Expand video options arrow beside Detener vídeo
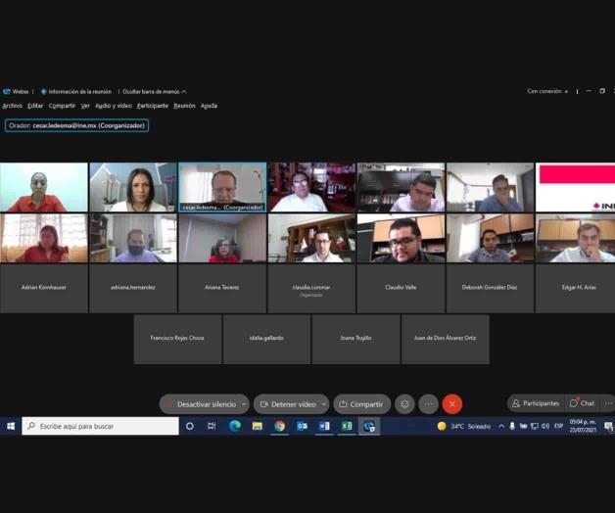 point(324,403)
